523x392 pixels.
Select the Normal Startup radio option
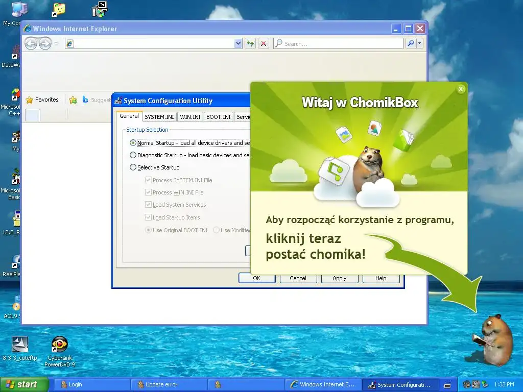[133, 143]
